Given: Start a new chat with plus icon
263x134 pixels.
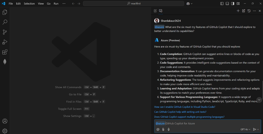Looking at the screenshot, I should [x=238, y=11].
